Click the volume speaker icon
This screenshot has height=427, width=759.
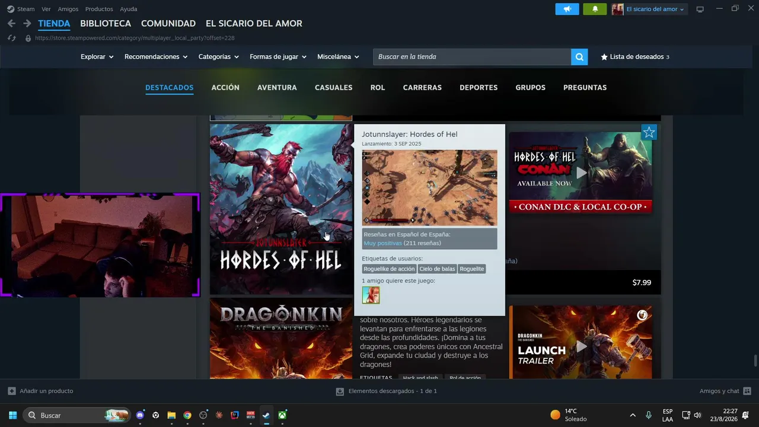pos(697,415)
